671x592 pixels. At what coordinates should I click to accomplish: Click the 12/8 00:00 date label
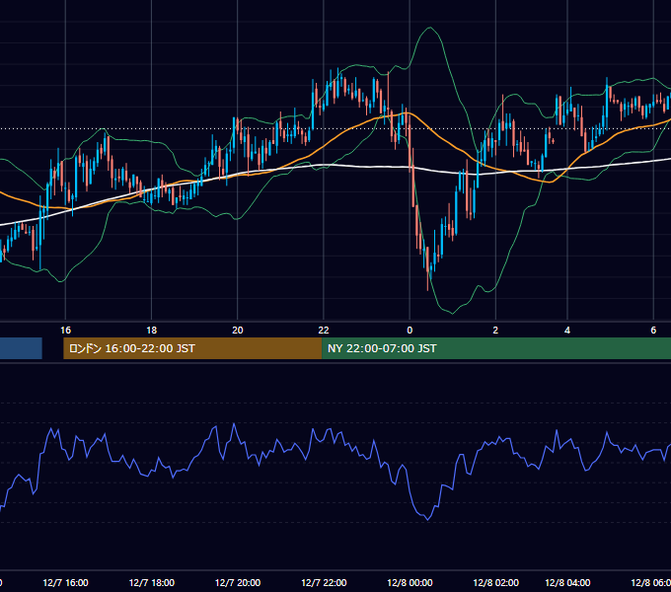pos(410,582)
